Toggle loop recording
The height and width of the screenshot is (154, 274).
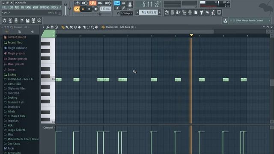coord(107,3)
